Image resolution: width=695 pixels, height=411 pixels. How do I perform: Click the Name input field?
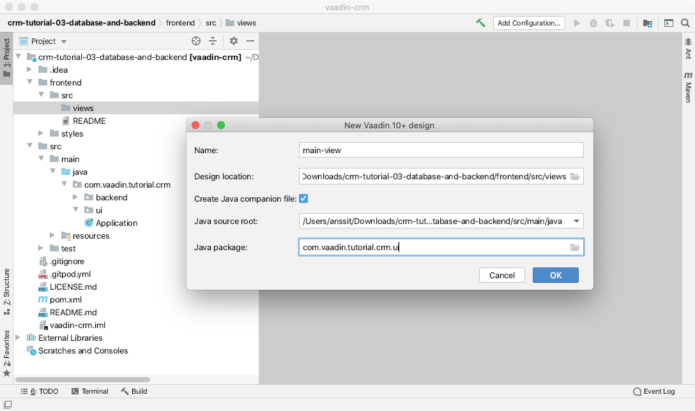(x=441, y=150)
